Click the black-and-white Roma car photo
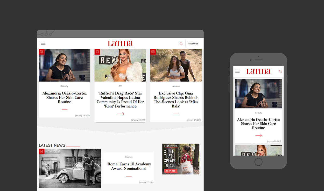This screenshot has height=191, width=324. 70,168
